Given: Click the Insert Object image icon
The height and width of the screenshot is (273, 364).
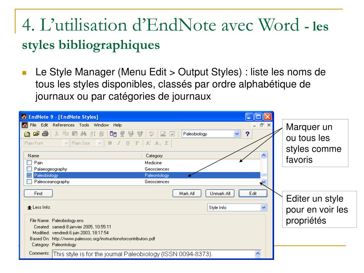Looking at the screenshot, I should [172, 134].
